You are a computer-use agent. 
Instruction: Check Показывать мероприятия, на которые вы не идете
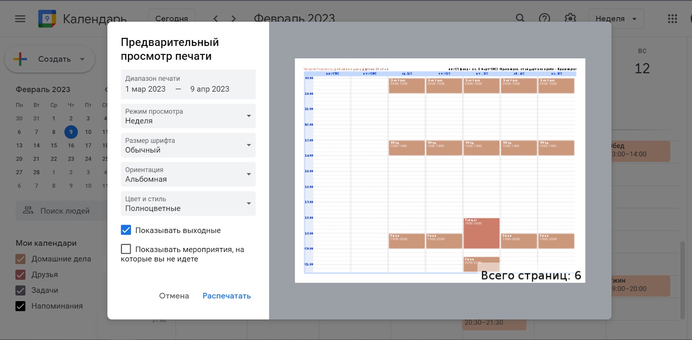126,249
